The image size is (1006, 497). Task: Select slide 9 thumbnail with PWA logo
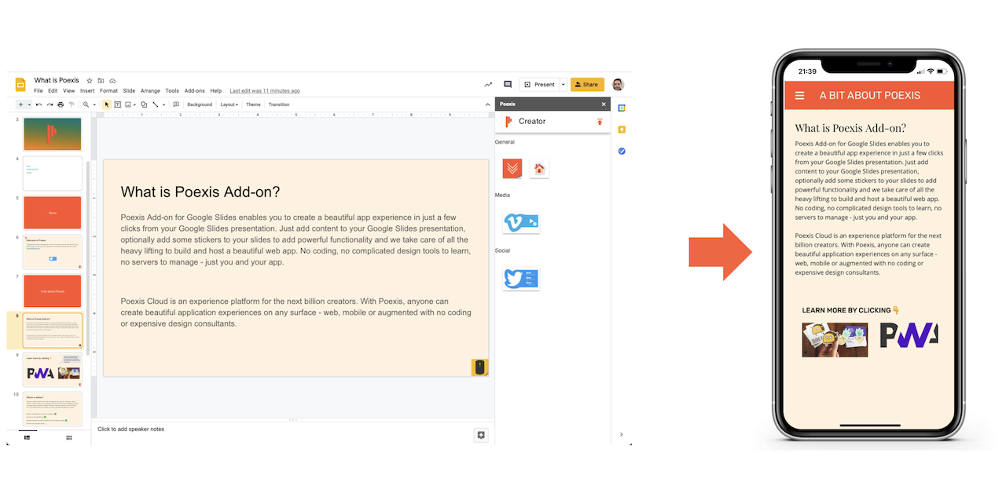point(53,370)
